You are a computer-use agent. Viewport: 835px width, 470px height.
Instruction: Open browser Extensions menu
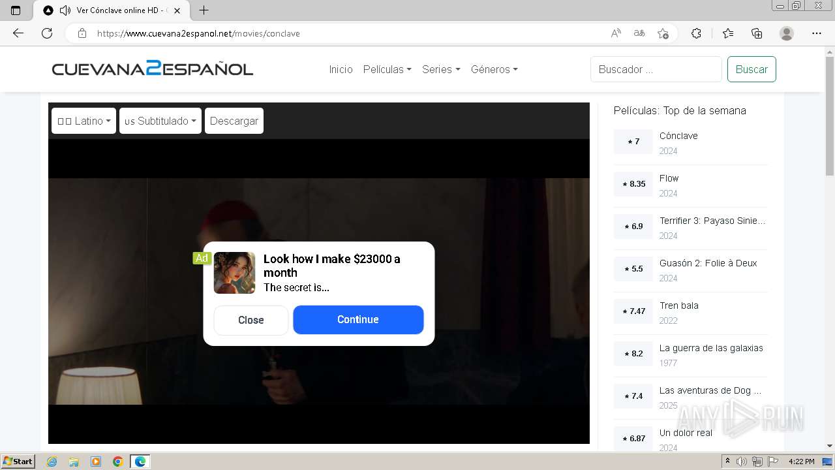tap(696, 33)
